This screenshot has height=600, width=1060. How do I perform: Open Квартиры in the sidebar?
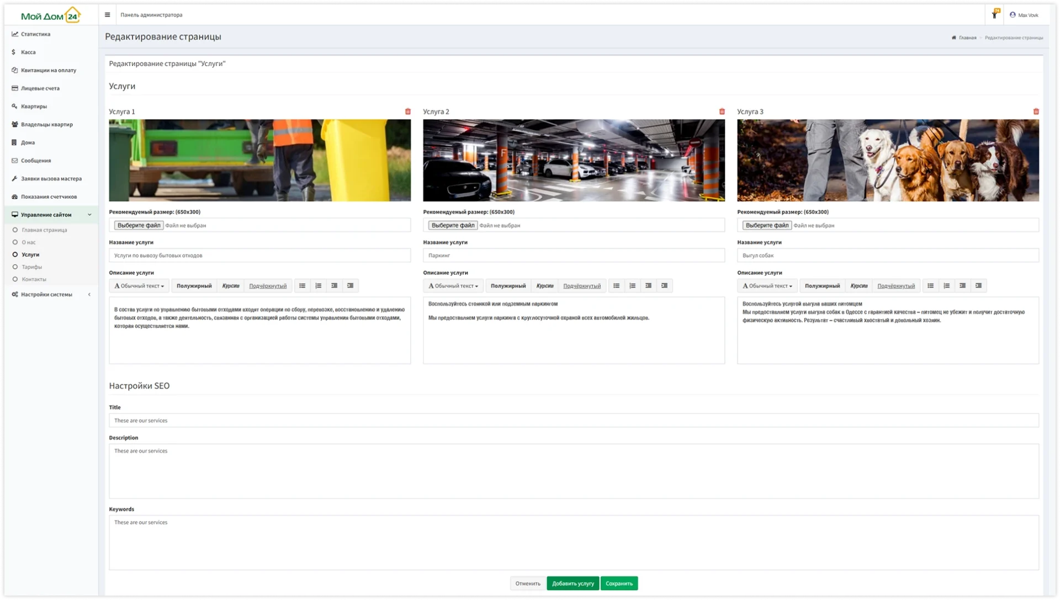(x=51, y=107)
